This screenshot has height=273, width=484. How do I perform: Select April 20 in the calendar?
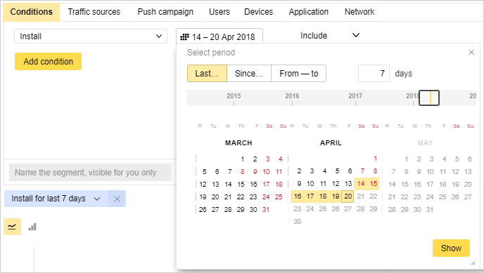(x=348, y=197)
